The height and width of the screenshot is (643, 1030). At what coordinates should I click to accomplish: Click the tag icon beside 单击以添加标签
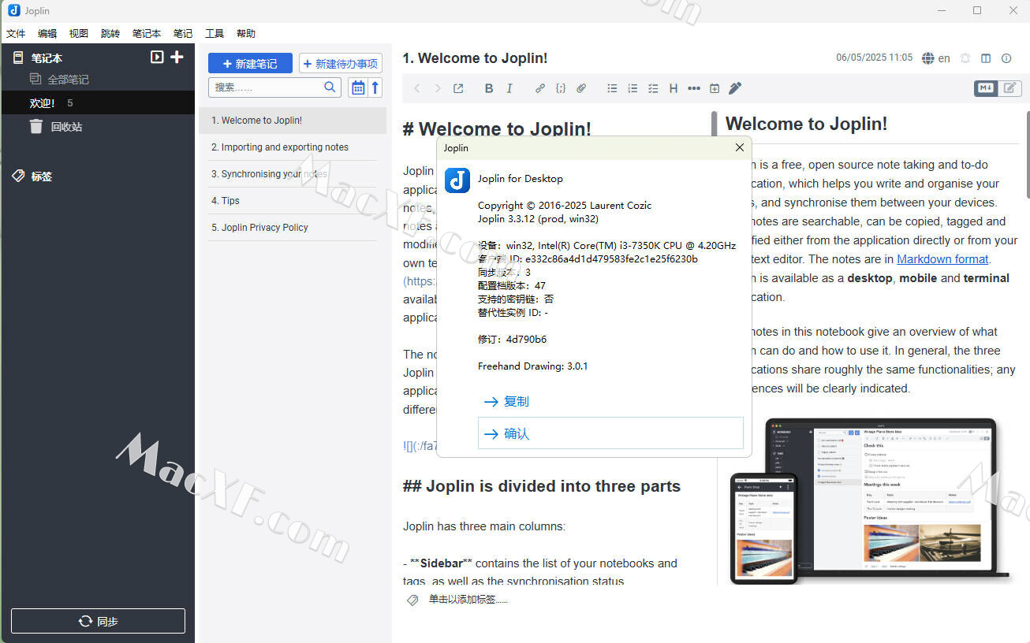coord(412,600)
